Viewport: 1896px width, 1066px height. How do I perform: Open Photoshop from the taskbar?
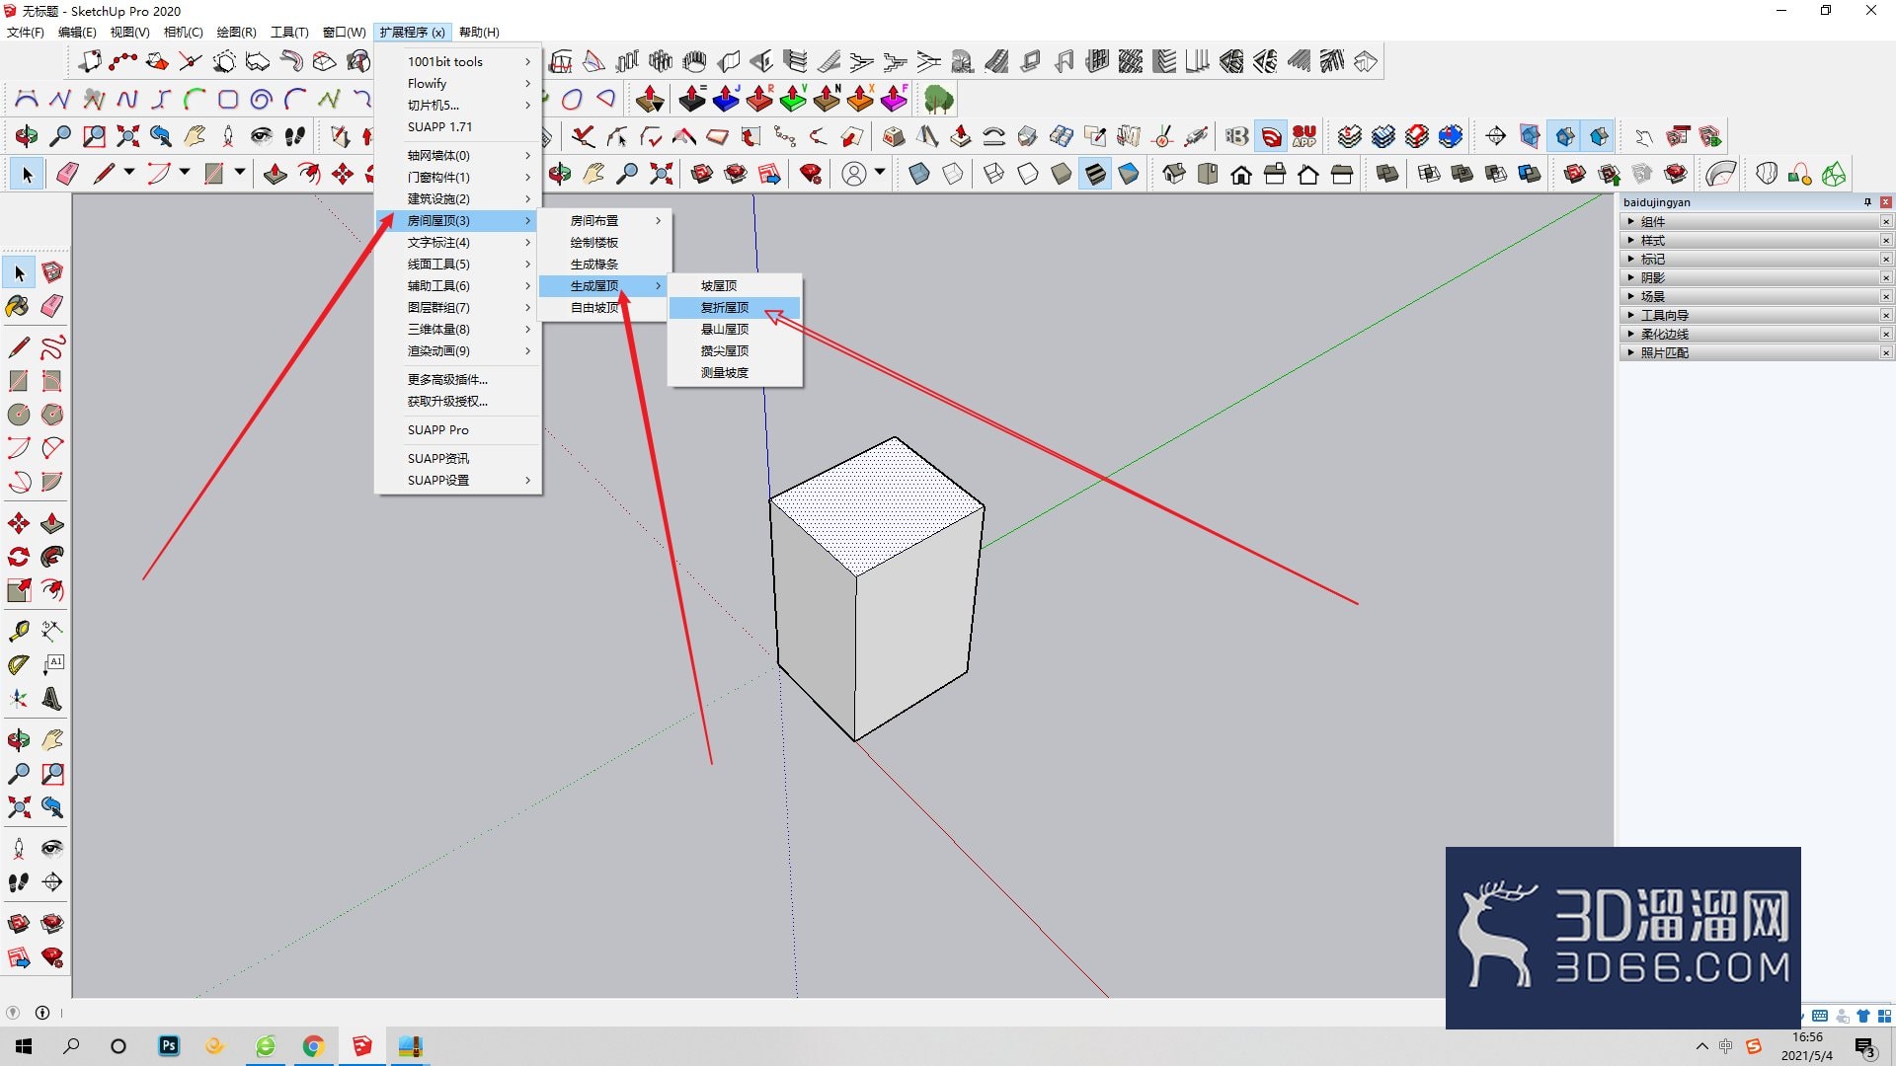pos(169,1045)
